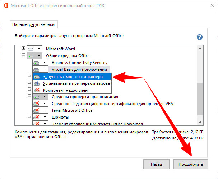Viewport: 218px width, 179px height.
Task: Click the Продолжить button
Action: tap(191, 164)
